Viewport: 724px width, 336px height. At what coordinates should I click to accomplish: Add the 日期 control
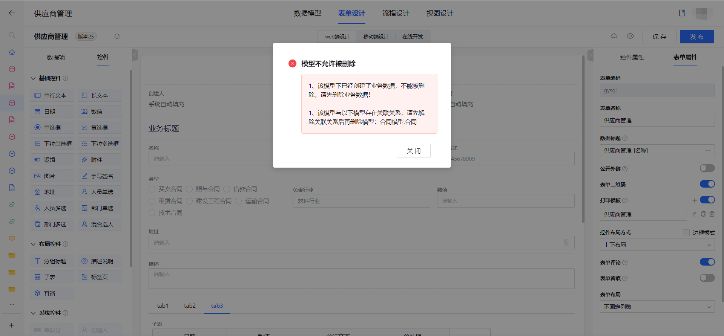click(x=52, y=111)
